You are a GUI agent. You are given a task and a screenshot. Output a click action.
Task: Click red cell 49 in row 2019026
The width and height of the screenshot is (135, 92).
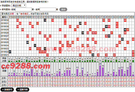133,39
